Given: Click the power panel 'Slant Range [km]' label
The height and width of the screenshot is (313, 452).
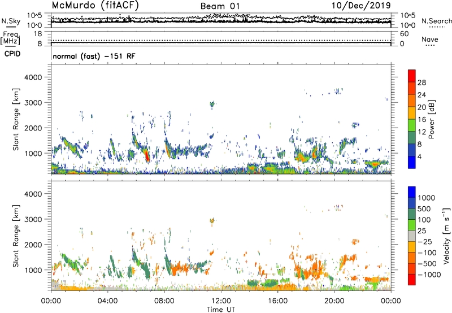Looking at the screenshot, I should click(x=16, y=119).
